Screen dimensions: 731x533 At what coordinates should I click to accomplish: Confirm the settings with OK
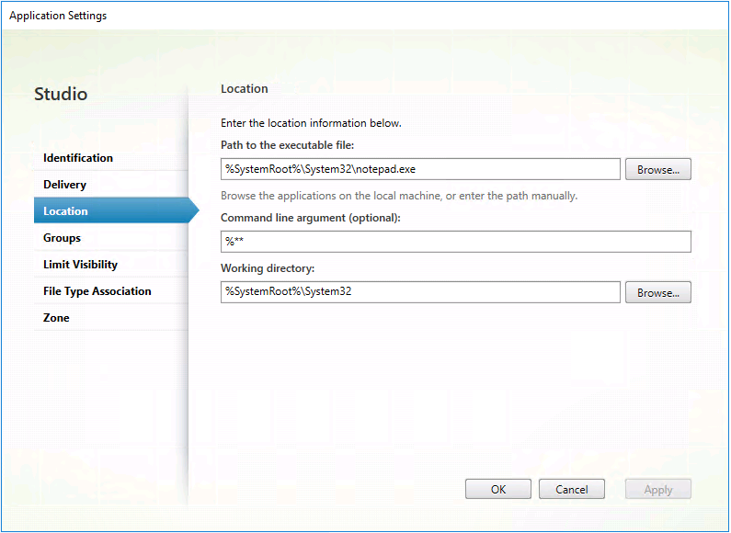point(497,490)
